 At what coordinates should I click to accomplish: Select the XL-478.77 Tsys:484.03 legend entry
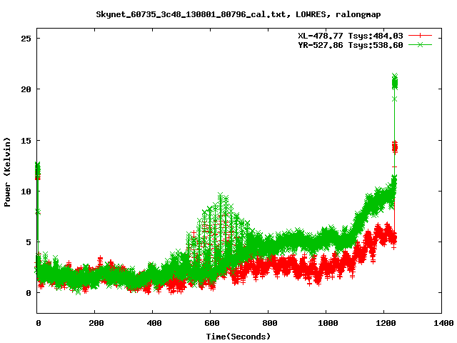(351, 36)
